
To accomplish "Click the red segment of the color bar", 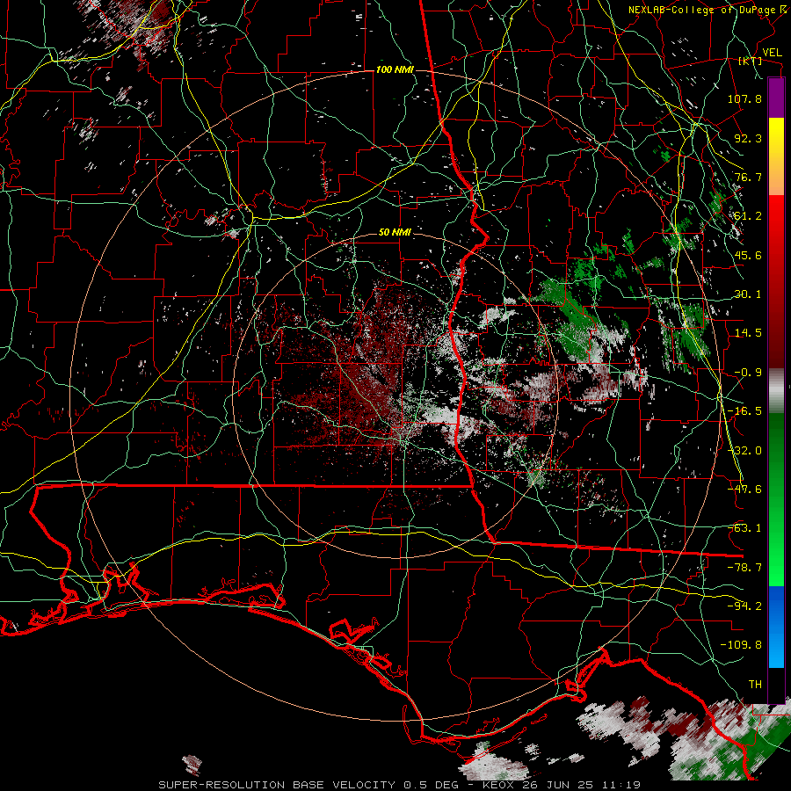I will click(776, 281).
